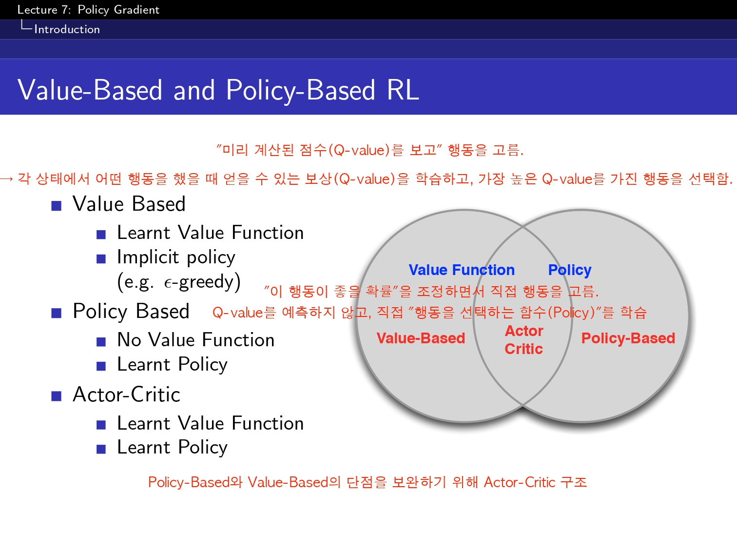The height and width of the screenshot is (553, 737).
Task: Select the 'Introduction' section label
Action: click(x=67, y=29)
